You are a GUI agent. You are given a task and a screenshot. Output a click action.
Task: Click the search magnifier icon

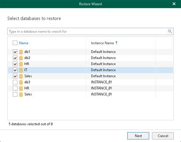(x=170, y=31)
